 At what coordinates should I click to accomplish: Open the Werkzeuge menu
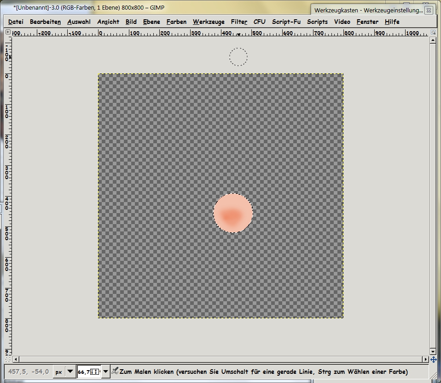point(209,22)
